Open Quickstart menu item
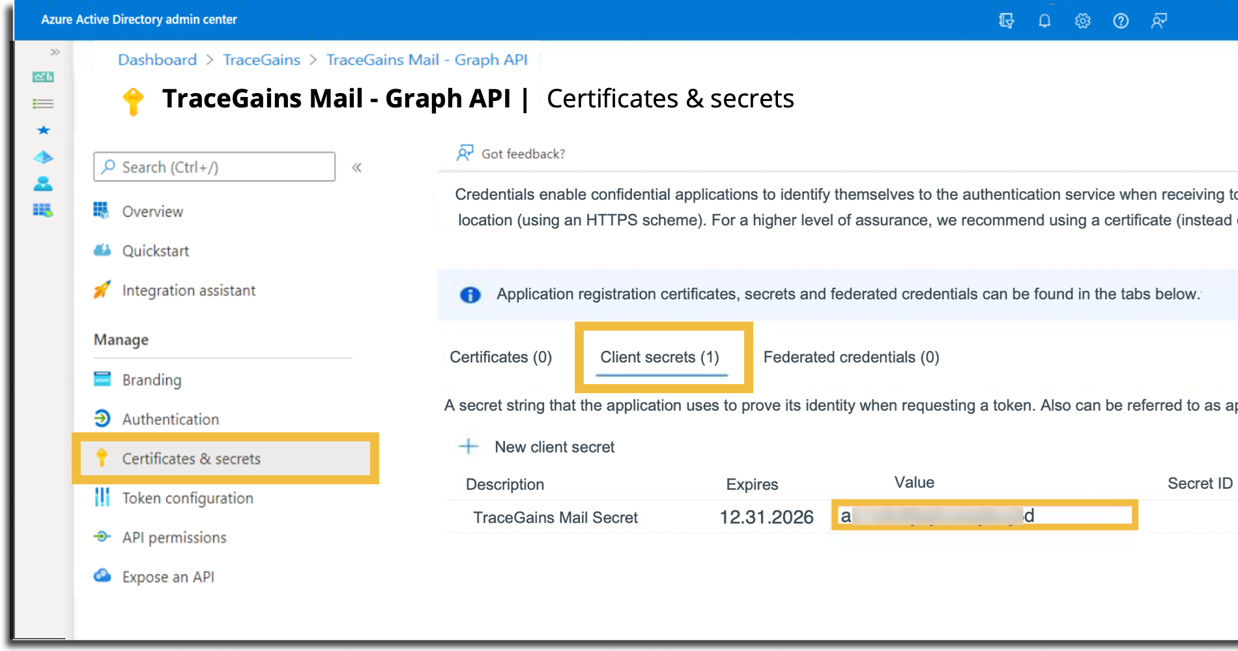1238x651 pixels. point(156,251)
